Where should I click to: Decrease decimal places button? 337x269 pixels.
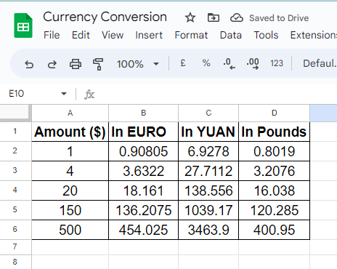[230, 64]
